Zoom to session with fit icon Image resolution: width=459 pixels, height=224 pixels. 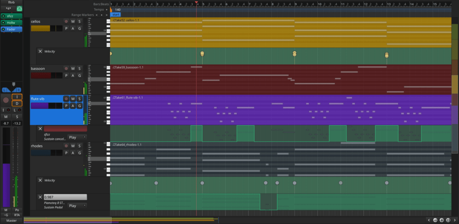tap(448, 220)
